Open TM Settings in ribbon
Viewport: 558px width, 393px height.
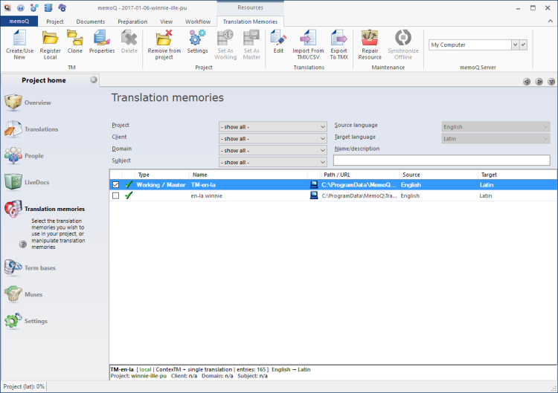197,42
